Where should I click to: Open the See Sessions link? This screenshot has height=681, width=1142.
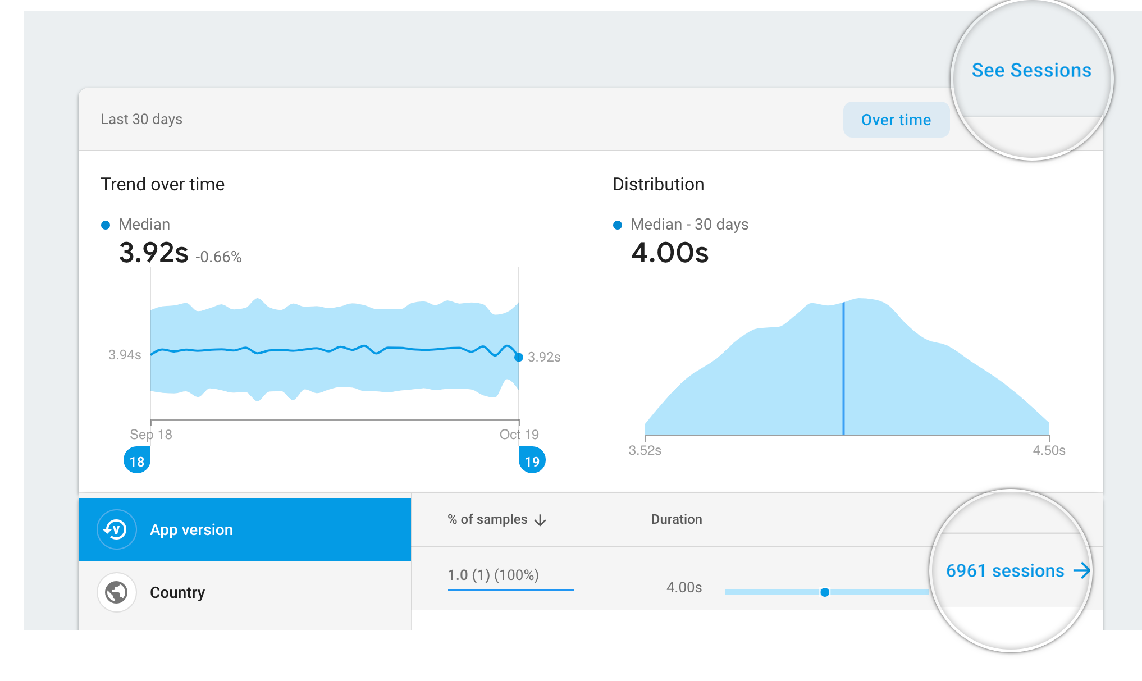[x=1031, y=71]
